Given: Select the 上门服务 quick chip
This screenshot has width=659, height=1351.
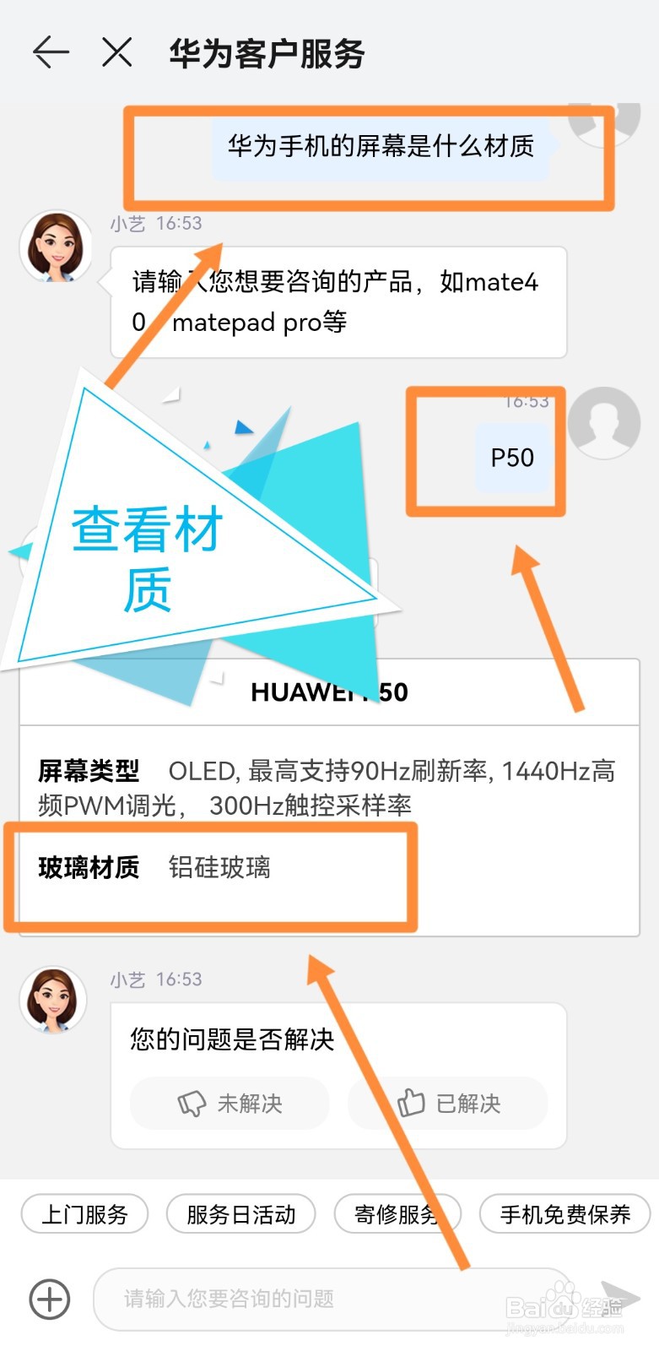Looking at the screenshot, I should pyautogui.click(x=84, y=1214).
